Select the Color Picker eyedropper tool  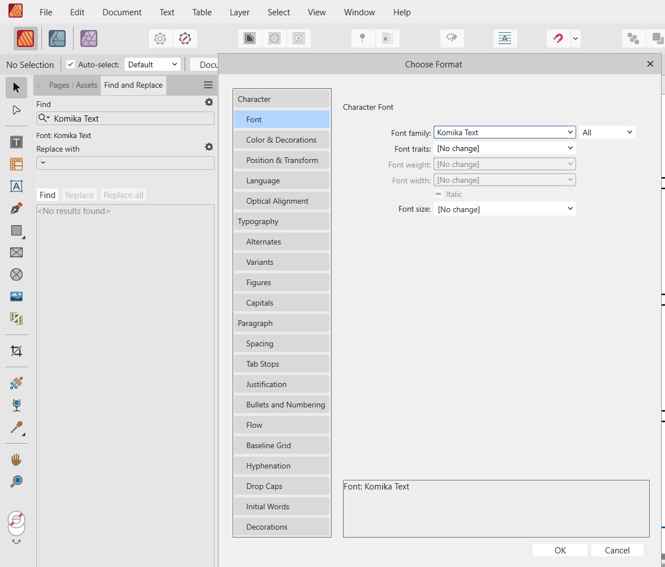pos(16,427)
